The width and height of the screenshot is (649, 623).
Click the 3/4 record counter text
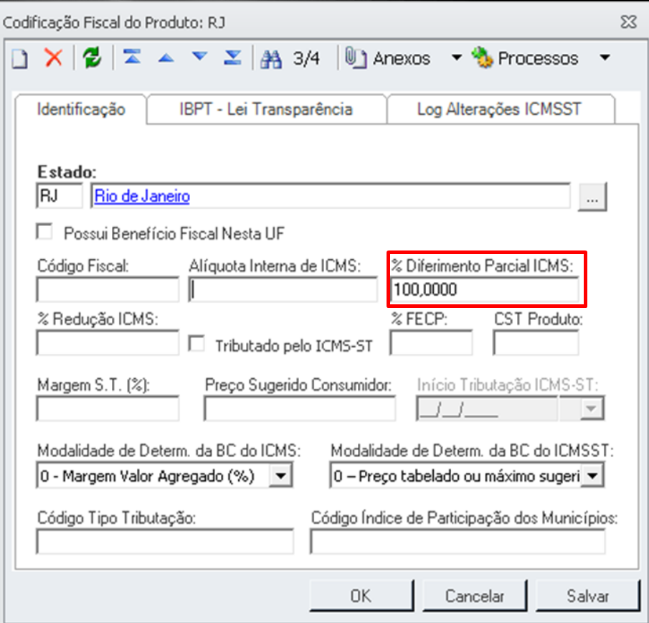click(306, 58)
